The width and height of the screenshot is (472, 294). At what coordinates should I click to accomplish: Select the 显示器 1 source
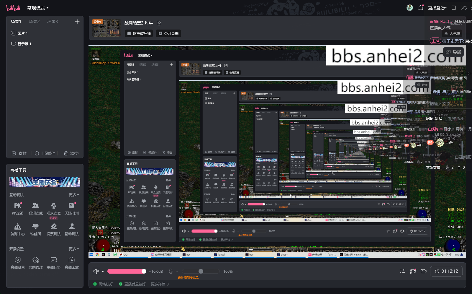click(x=21, y=44)
